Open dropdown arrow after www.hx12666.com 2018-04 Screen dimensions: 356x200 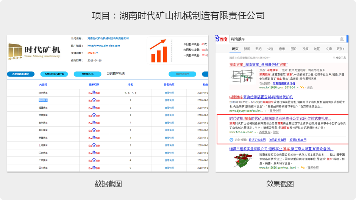[297, 88]
